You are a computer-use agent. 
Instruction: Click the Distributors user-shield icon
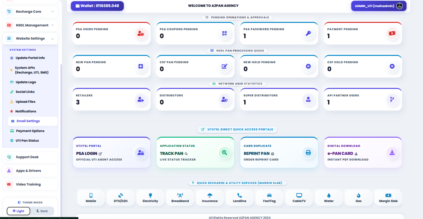tap(224, 99)
